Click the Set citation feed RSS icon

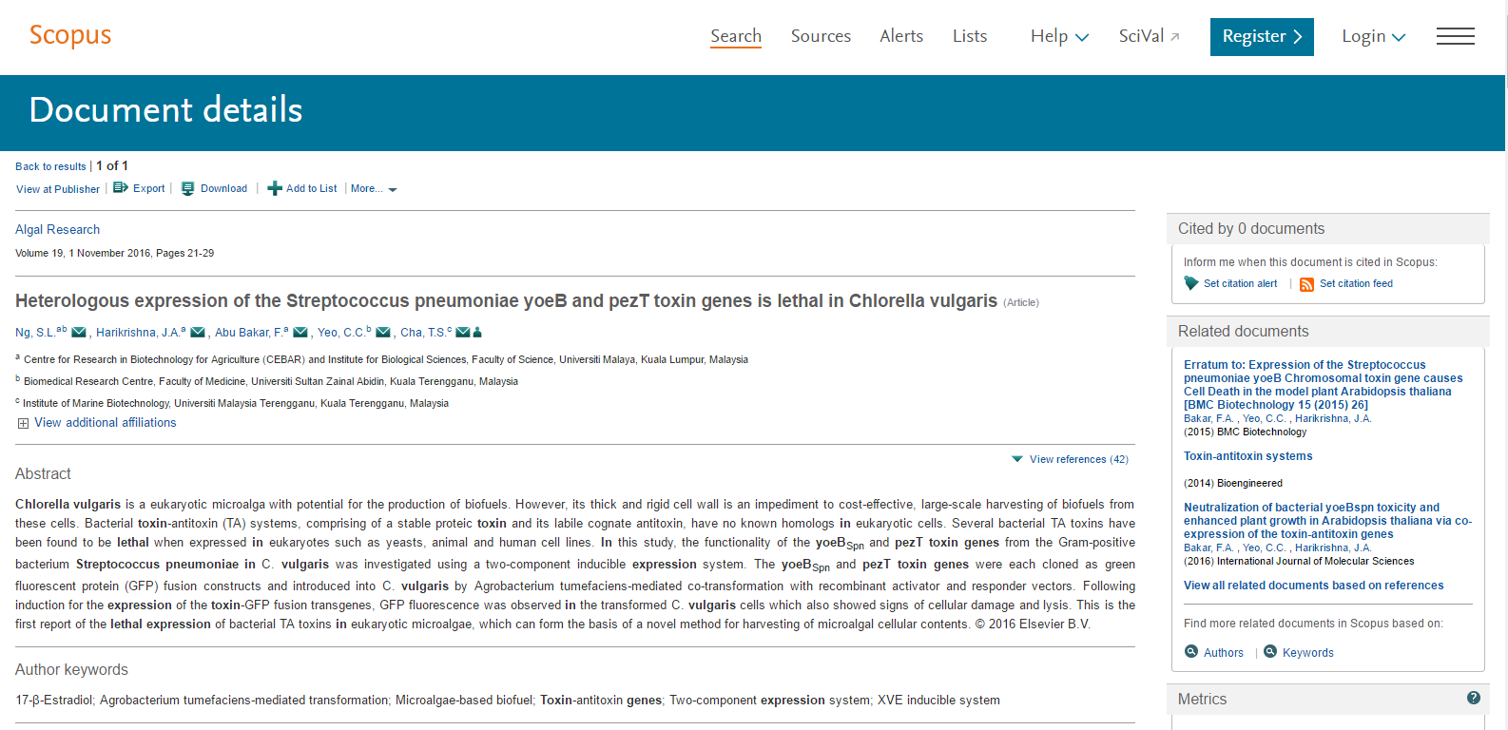click(1307, 284)
